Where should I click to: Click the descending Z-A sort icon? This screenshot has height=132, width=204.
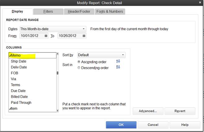118,67
